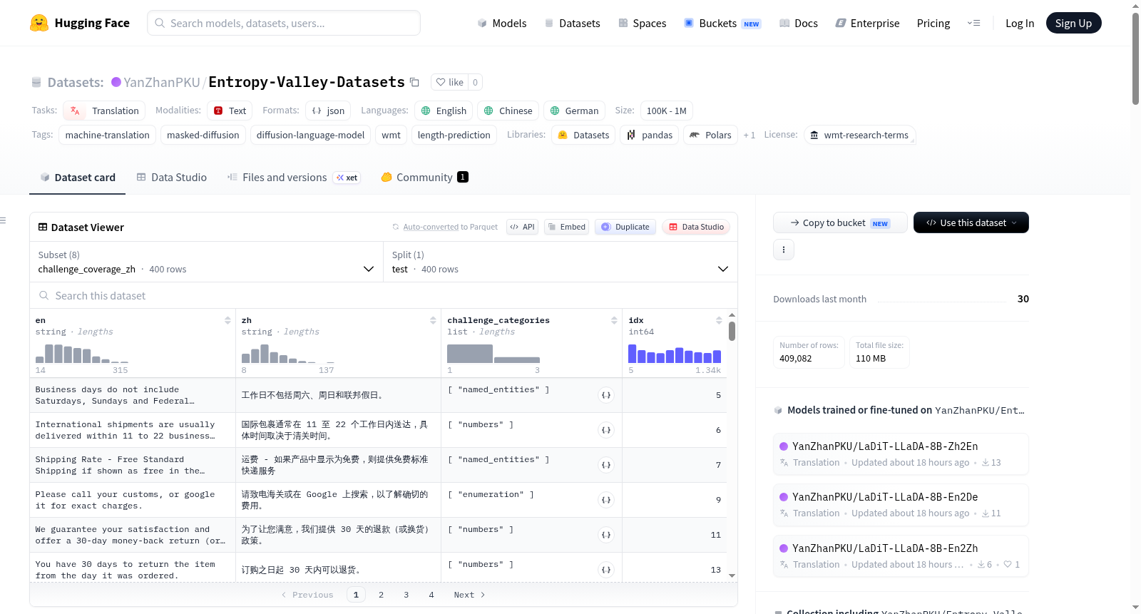Open the Dataset card tab

point(78,178)
